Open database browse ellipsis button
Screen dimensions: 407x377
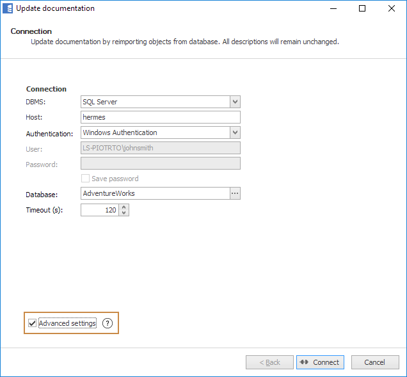[235, 193]
